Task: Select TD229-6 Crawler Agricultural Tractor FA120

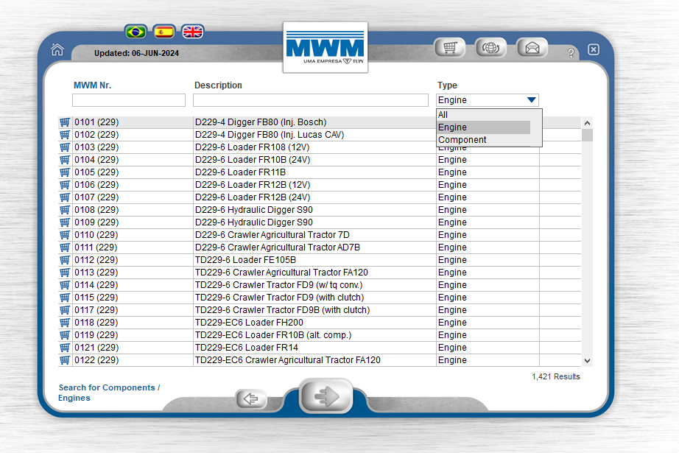Action: tap(281, 273)
